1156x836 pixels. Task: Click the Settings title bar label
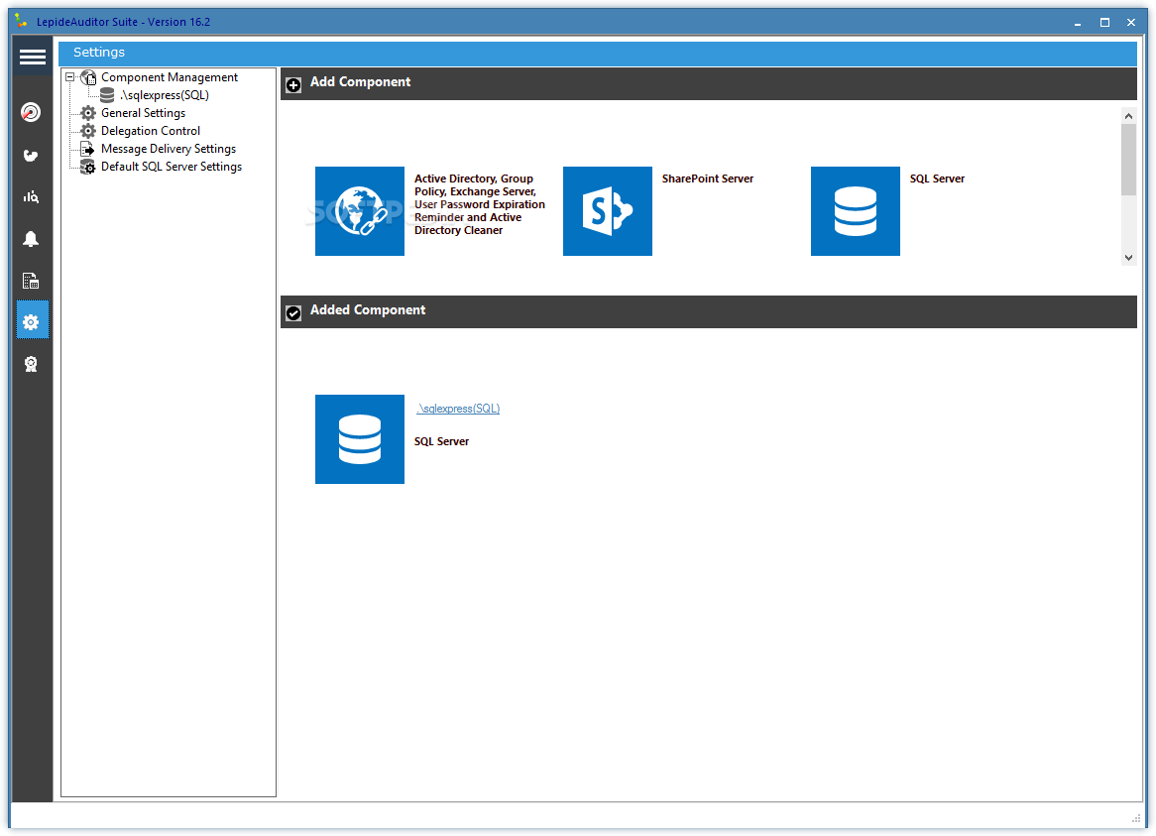[x=99, y=53]
